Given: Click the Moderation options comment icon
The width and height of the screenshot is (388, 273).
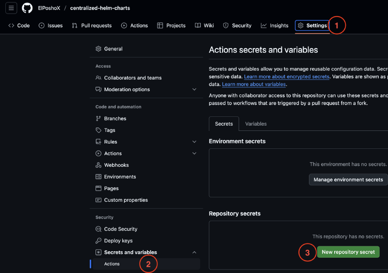Looking at the screenshot, I should (98, 89).
